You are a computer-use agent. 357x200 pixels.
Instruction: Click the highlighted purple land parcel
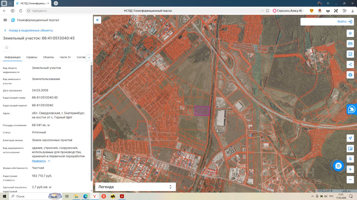[x=202, y=111]
